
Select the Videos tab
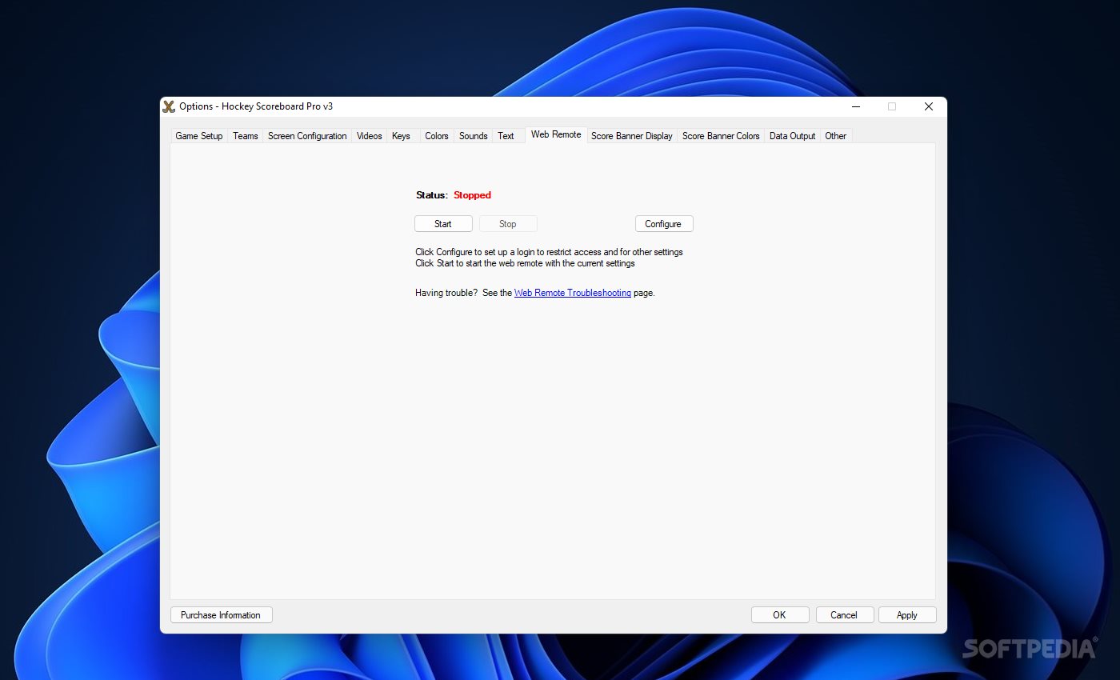click(x=370, y=136)
